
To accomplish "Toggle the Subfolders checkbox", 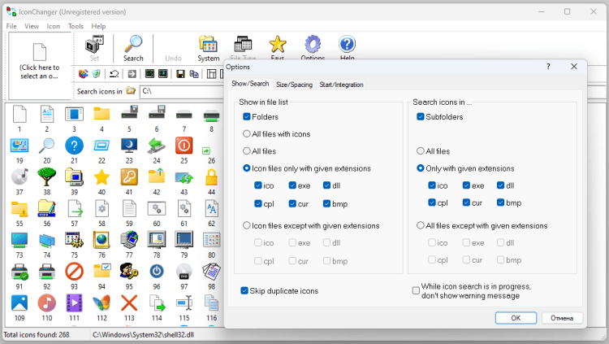I will tap(421, 117).
